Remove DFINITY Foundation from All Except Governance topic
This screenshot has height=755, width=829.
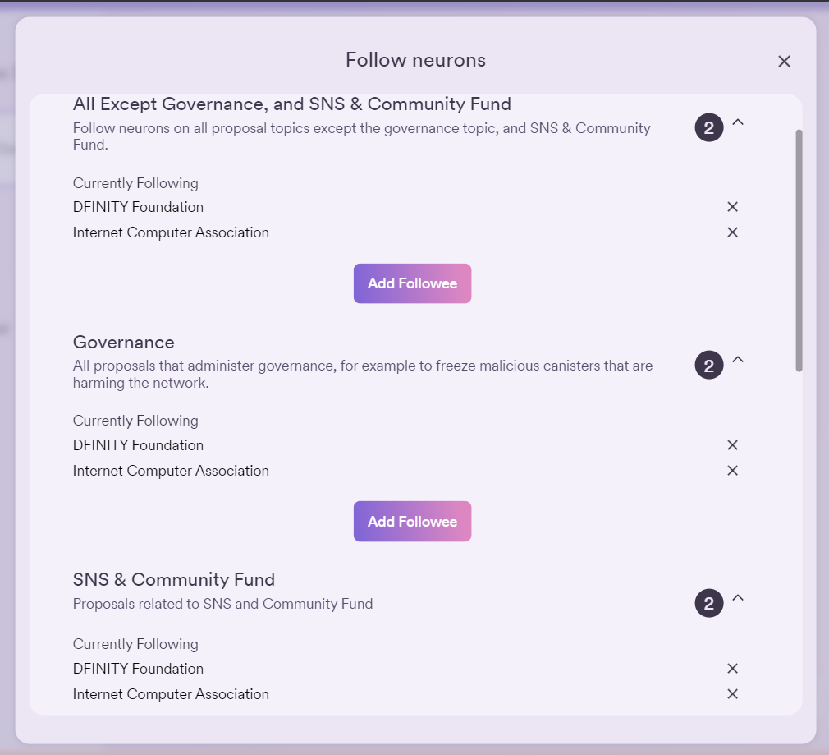click(x=733, y=207)
